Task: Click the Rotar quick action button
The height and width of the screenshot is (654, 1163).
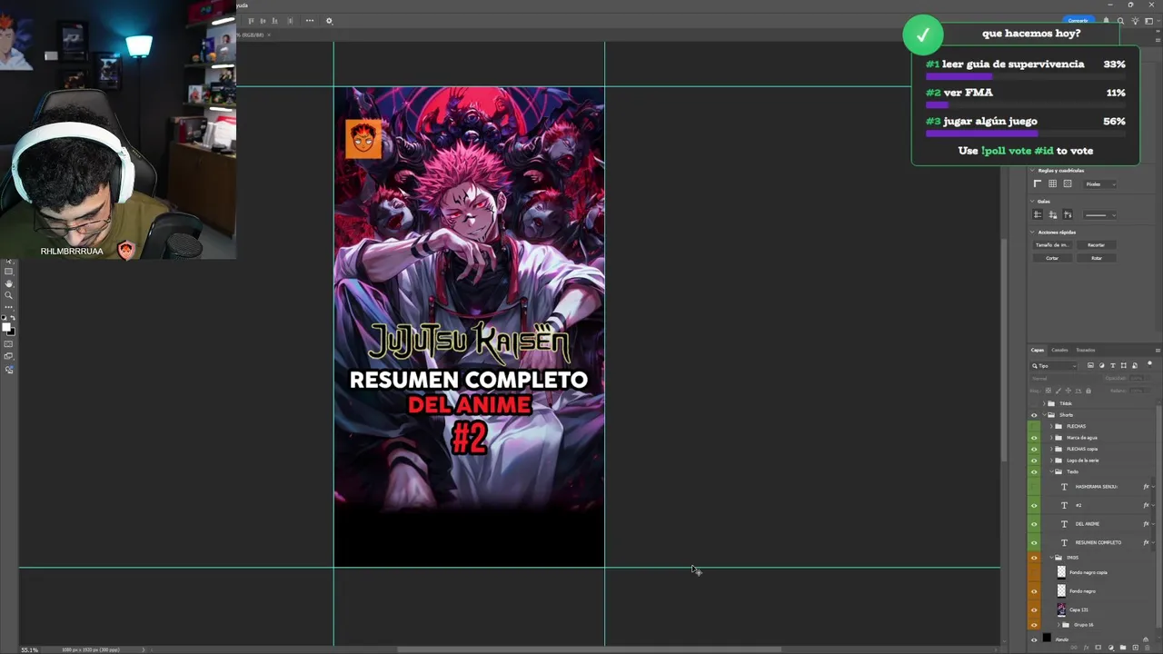Action: coord(1097,258)
